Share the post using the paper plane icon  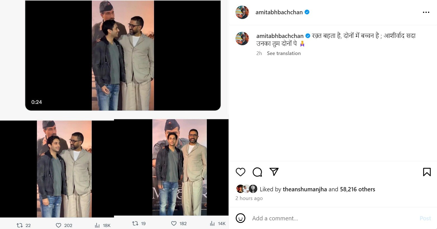(x=274, y=172)
